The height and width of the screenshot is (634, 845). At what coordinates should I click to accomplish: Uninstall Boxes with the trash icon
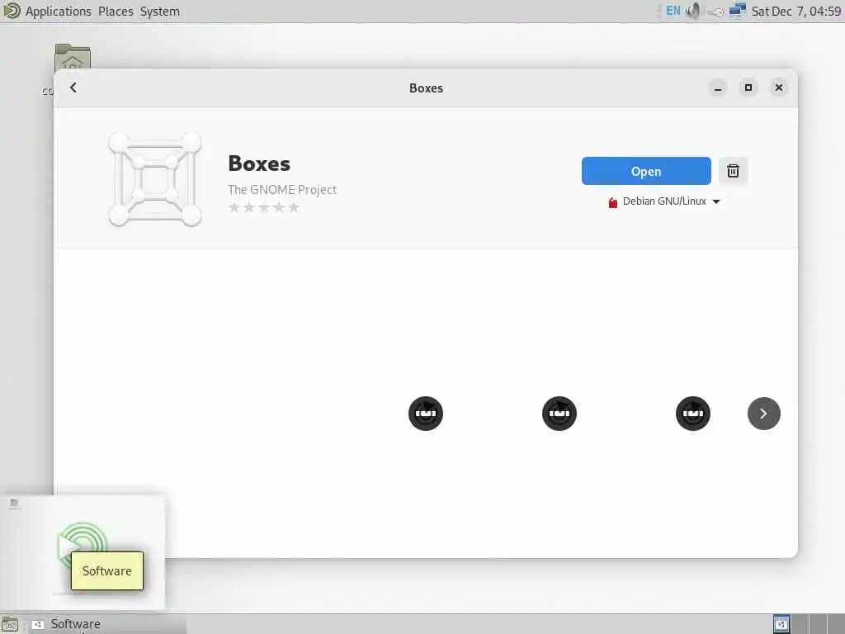[733, 171]
